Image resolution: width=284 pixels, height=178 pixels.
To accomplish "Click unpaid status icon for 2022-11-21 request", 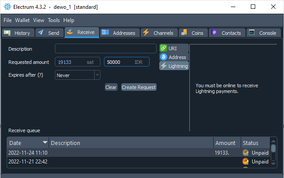I will pos(246,161).
